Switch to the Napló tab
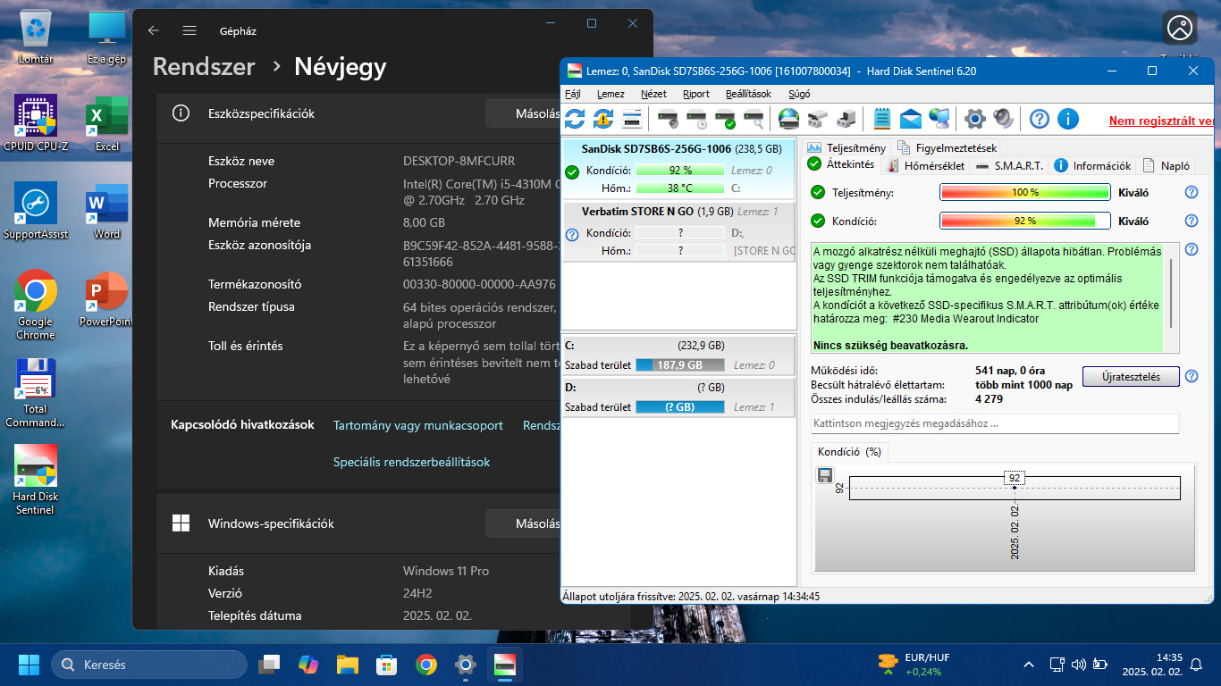Screen dimensions: 1221x686 click(x=1167, y=165)
